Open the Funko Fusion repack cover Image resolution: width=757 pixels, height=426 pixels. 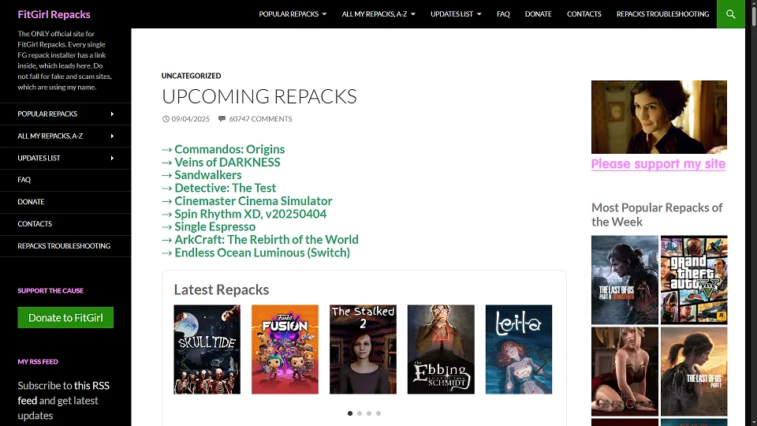pos(285,349)
